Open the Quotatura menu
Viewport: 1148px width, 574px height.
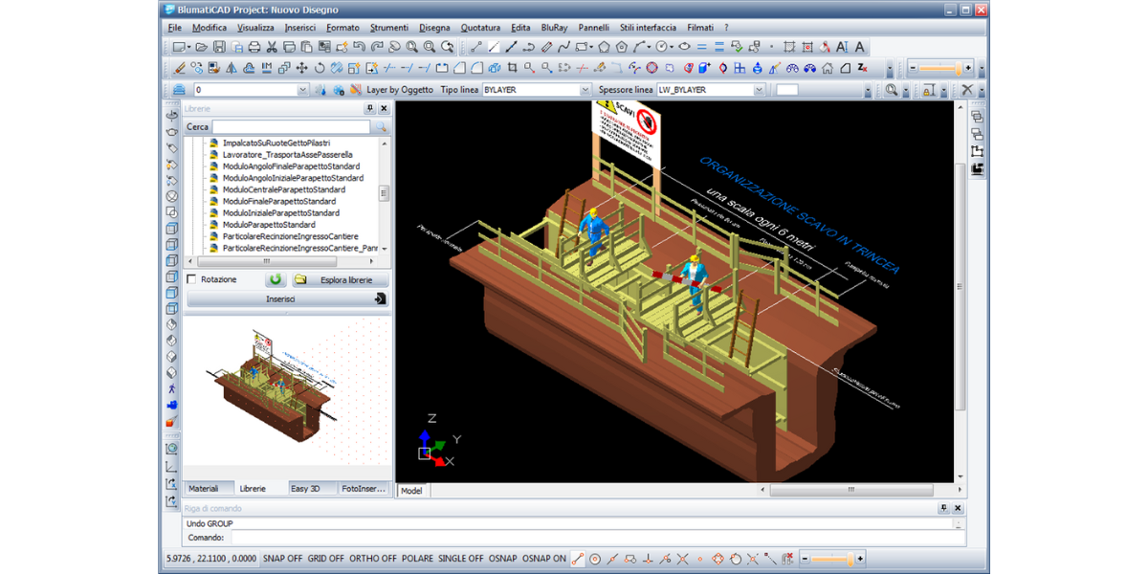480,28
